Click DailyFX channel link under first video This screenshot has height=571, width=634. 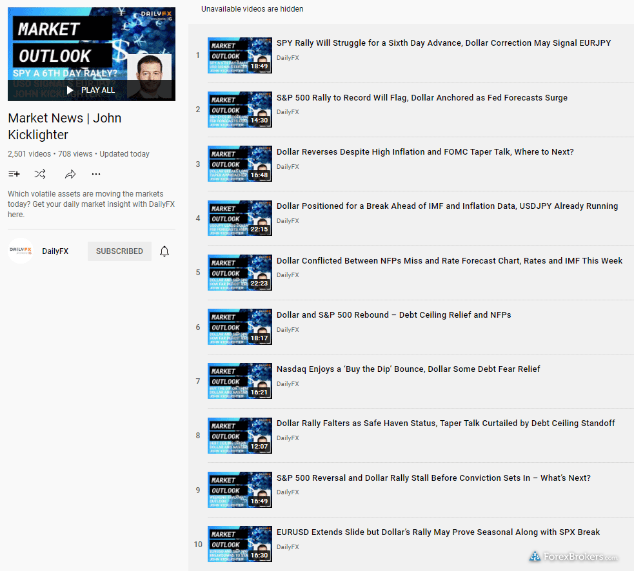[288, 58]
